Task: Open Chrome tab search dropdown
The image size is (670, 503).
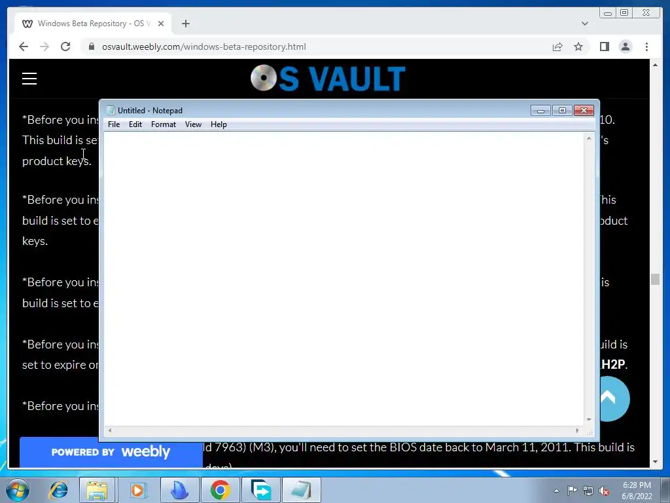Action: 585,24
